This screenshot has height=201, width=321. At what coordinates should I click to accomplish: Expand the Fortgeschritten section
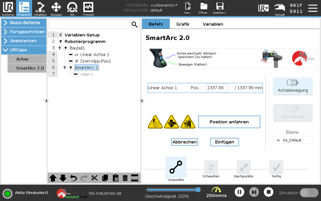click(24, 32)
